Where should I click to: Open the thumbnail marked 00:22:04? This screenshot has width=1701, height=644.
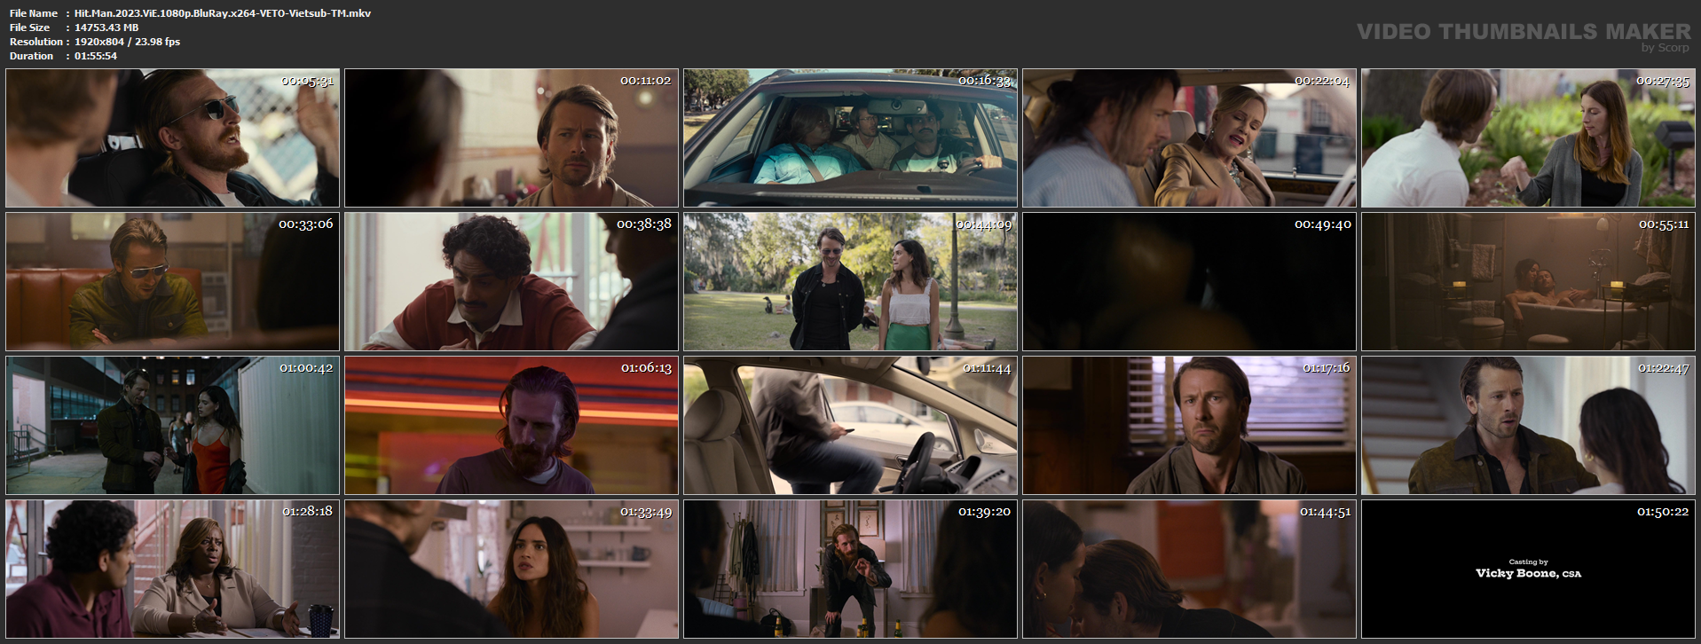point(1189,138)
